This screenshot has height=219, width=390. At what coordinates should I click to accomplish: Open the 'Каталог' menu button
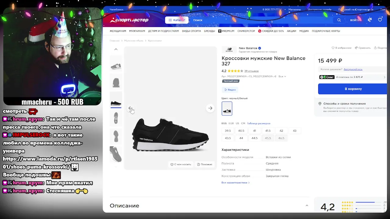(177, 20)
